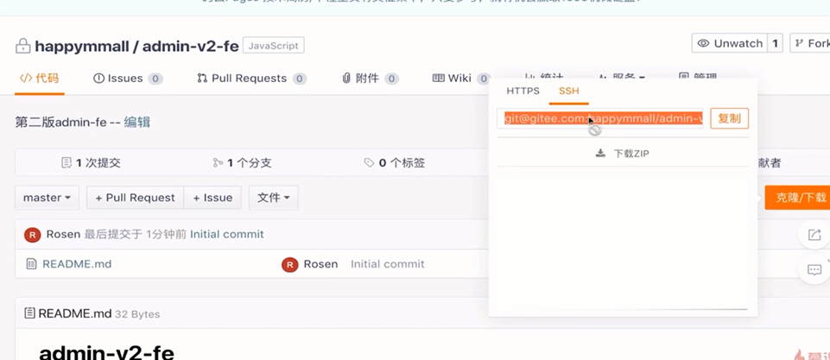Viewport: 830px width, 360px height.
Task: Click the git@gitee.com clone URL field
Action: [599, 118]
